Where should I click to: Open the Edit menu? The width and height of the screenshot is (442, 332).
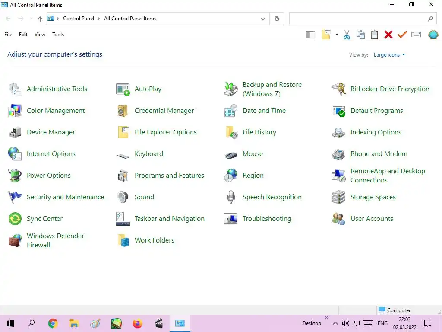coord(23,35)
